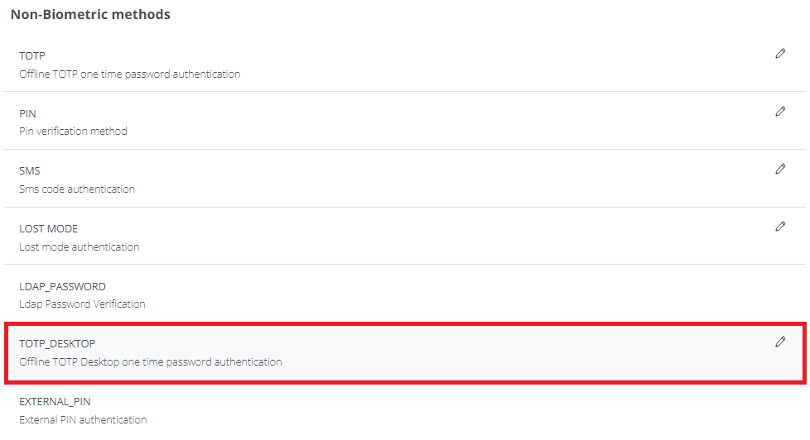Click the "Lost mode authentication" description
810x440 pixels.
(80, 247)
